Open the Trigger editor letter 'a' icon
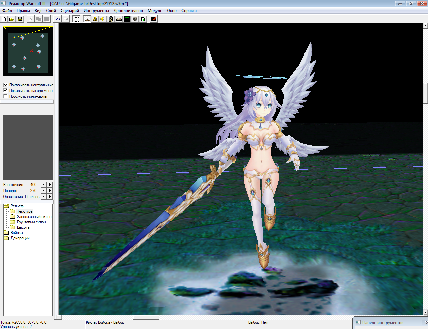Viewport: 428px width, 329px height. [95, 19]
